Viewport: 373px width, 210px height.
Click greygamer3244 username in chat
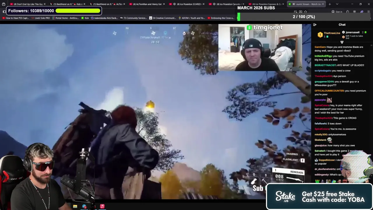(x=324, y=82)
